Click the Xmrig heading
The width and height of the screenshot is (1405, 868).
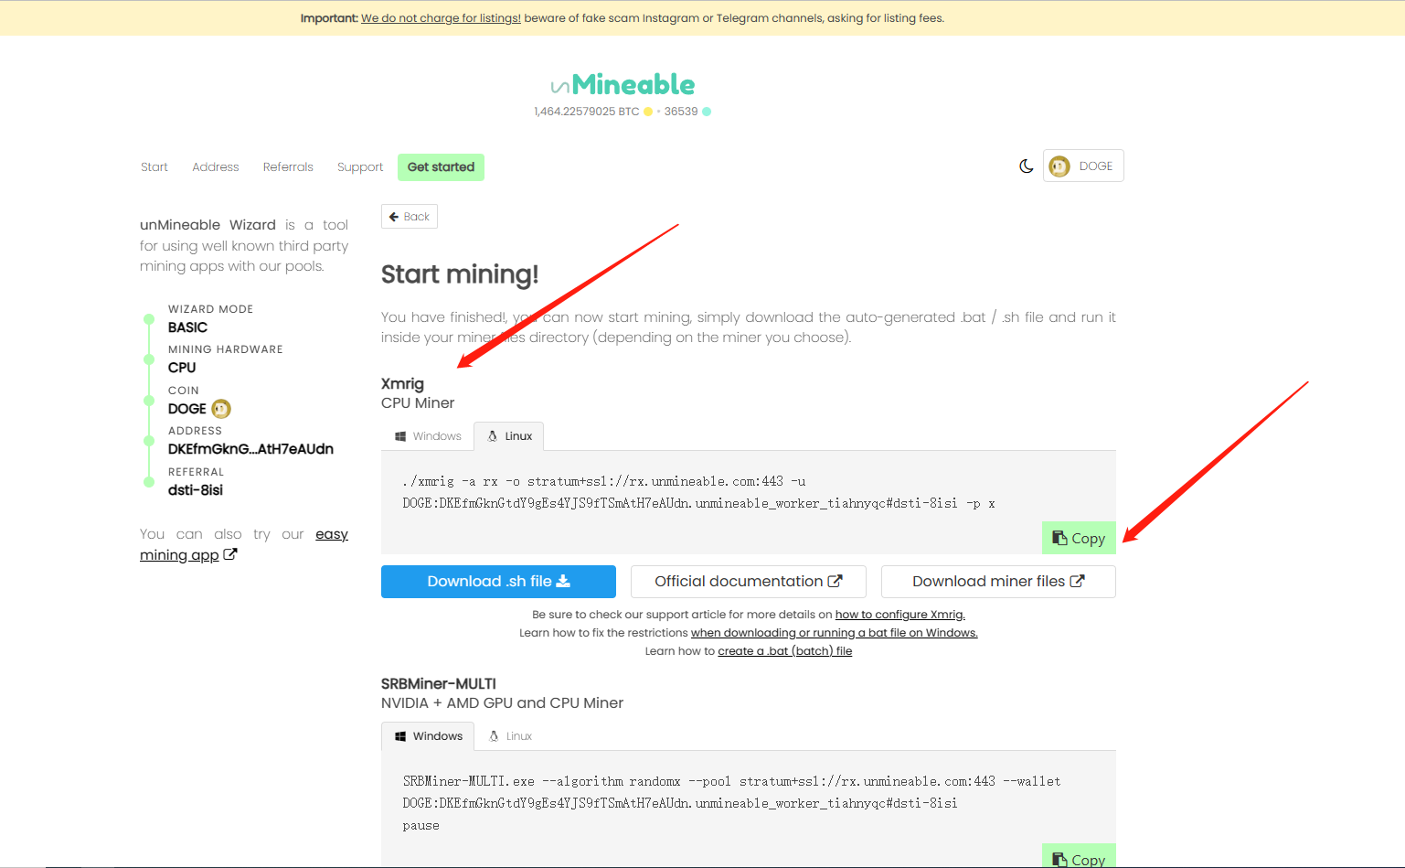click(402, 384)
